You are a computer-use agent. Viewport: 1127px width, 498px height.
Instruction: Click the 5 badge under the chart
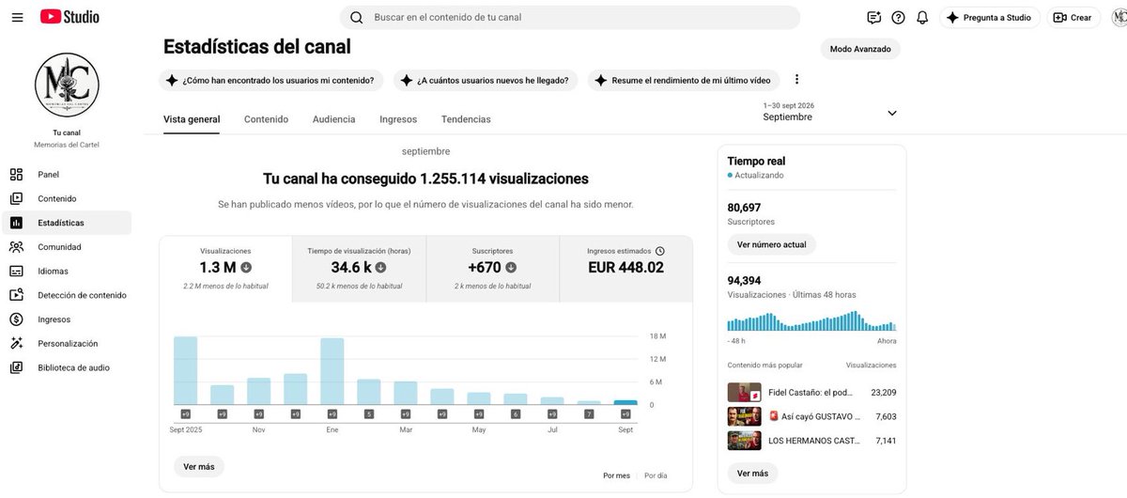point(369,413)
